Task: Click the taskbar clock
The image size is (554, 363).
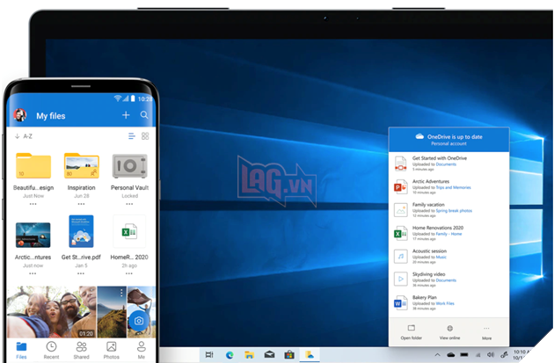Action: click(521, 355)
